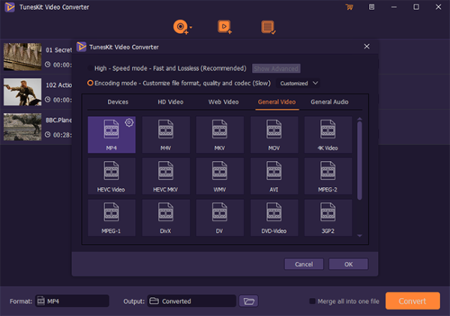This screenshot has height=316, width=450.
Task: Toggle Merge all into one file checkbox
Action: [312, 301]
